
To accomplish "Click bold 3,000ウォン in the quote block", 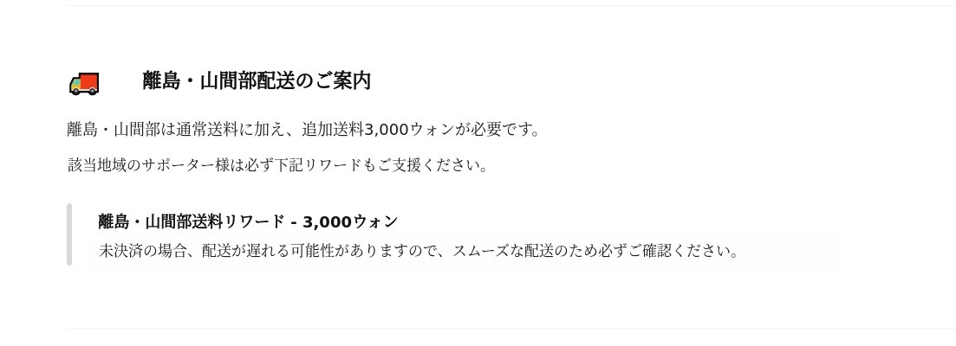I will coord(350,222).
